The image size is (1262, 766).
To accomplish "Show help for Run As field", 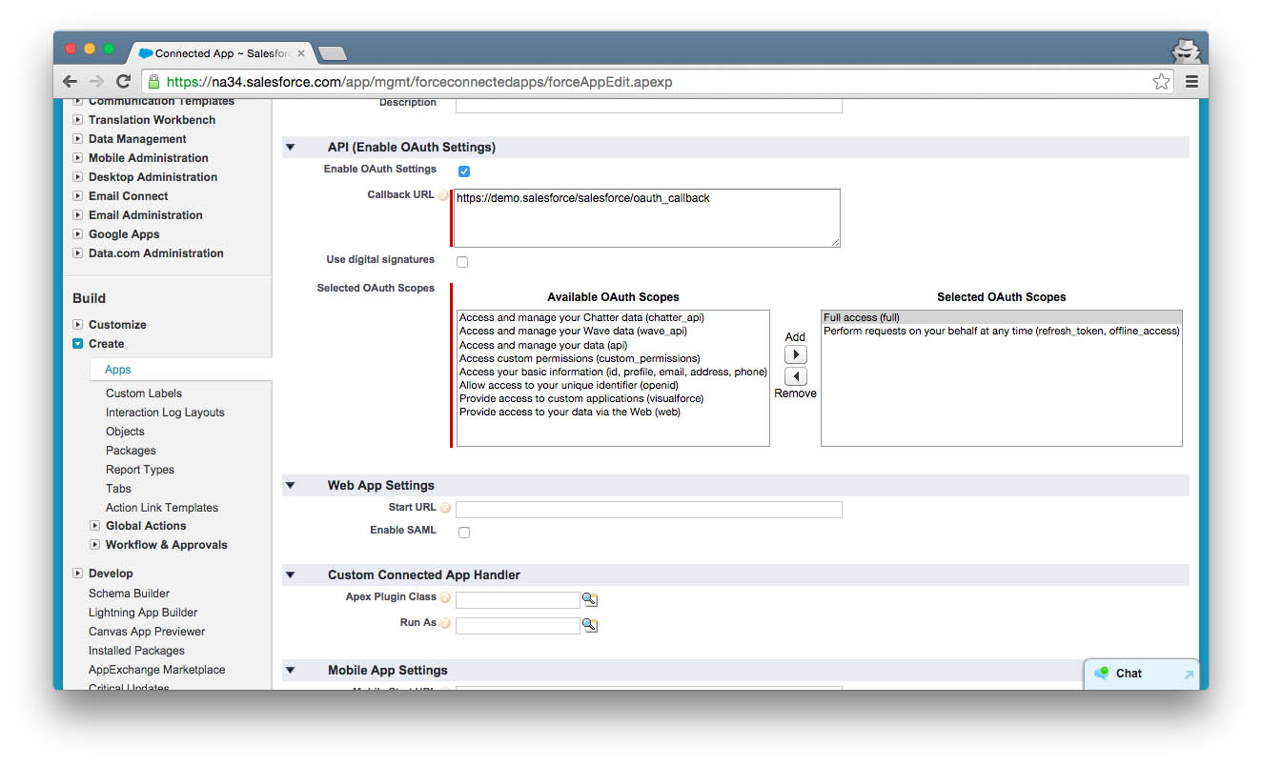I will pyautogui.click(x=445, y=624).
